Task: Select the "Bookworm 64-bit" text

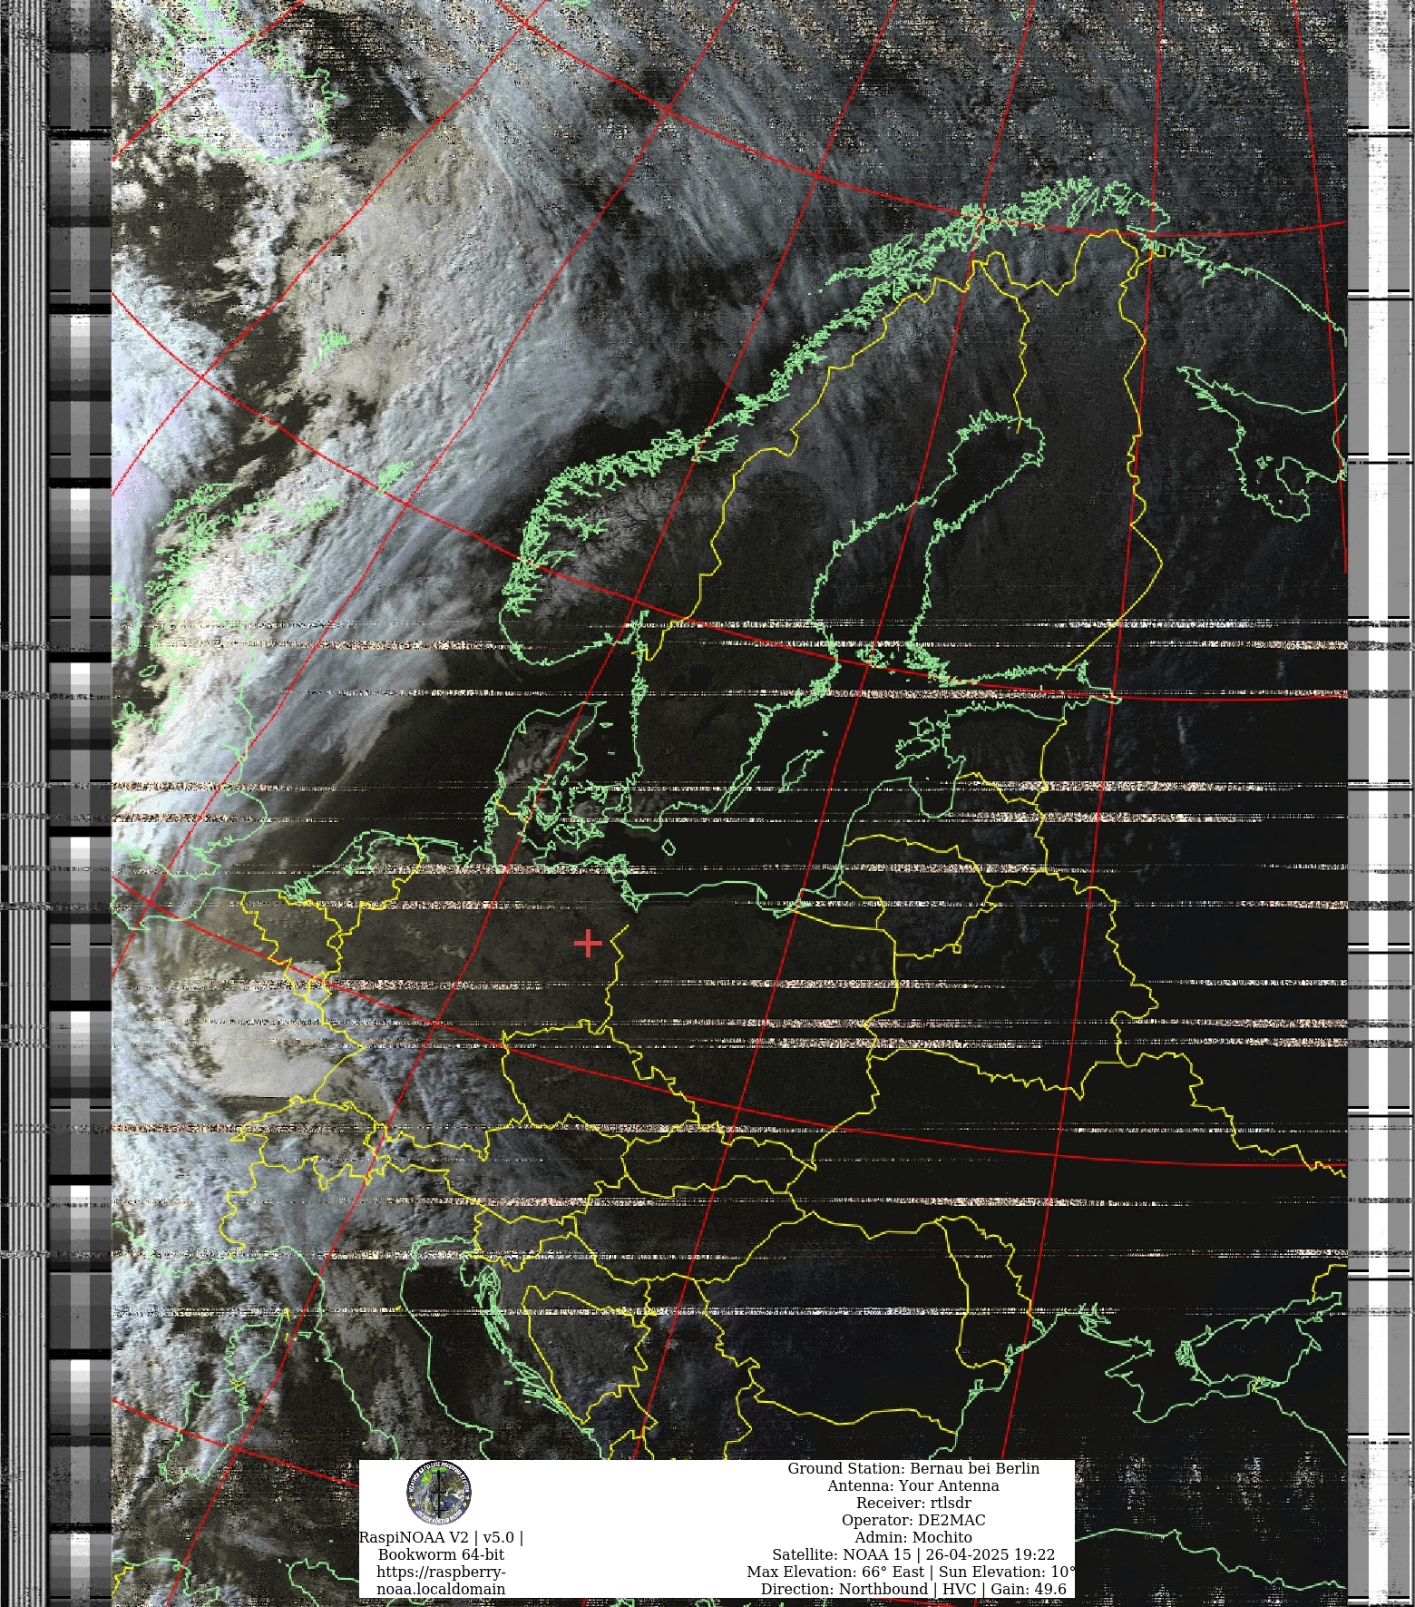Action: (x=441, y=1554)
